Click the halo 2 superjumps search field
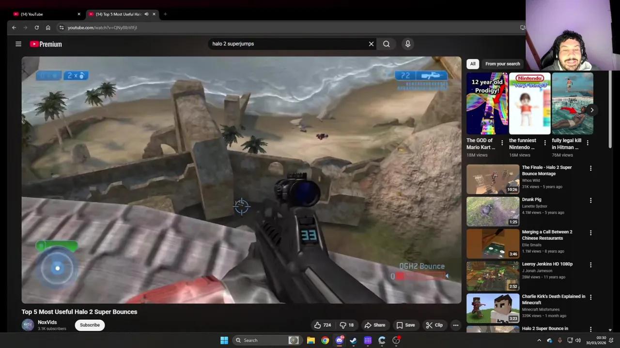Image resolution: width=620 pixels, height=348 pixels. click(x=289, y=44)
